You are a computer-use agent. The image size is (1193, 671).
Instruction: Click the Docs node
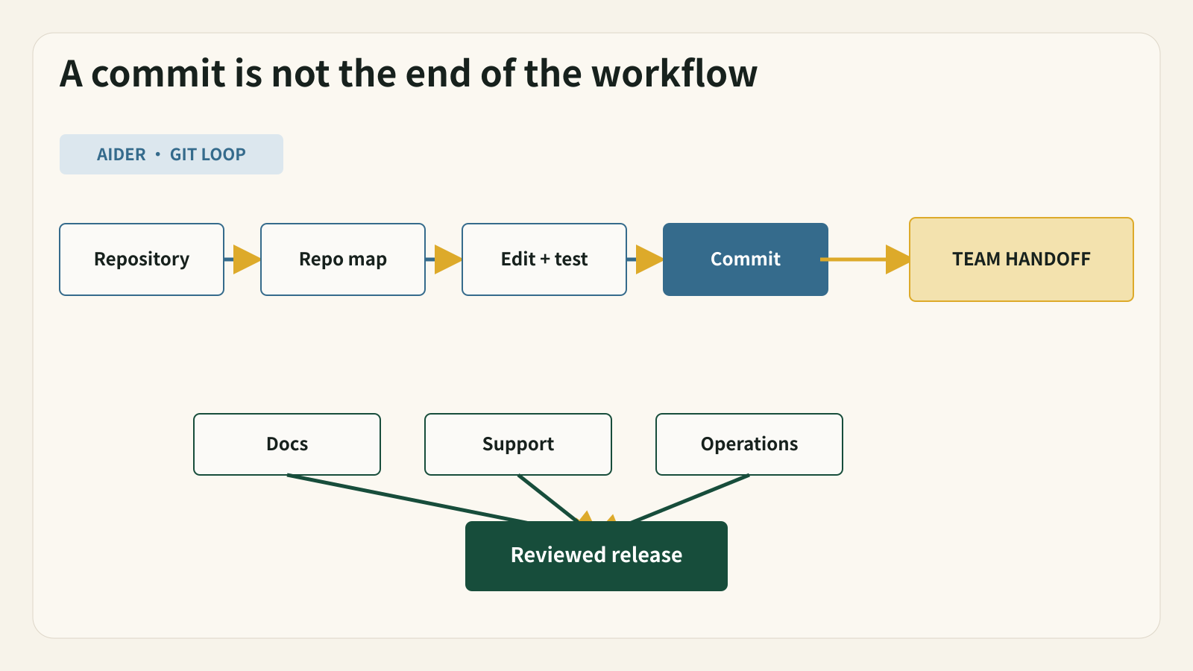[287, 444]
